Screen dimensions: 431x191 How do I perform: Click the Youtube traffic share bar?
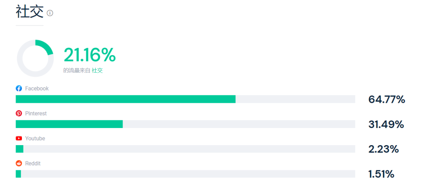pyautogui.click(x=20, y=149)
